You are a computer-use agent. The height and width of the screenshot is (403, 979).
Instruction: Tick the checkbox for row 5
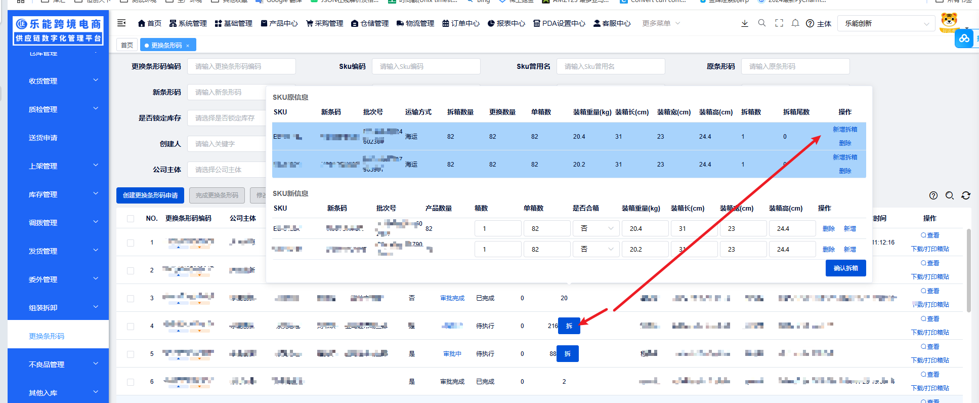131,354
